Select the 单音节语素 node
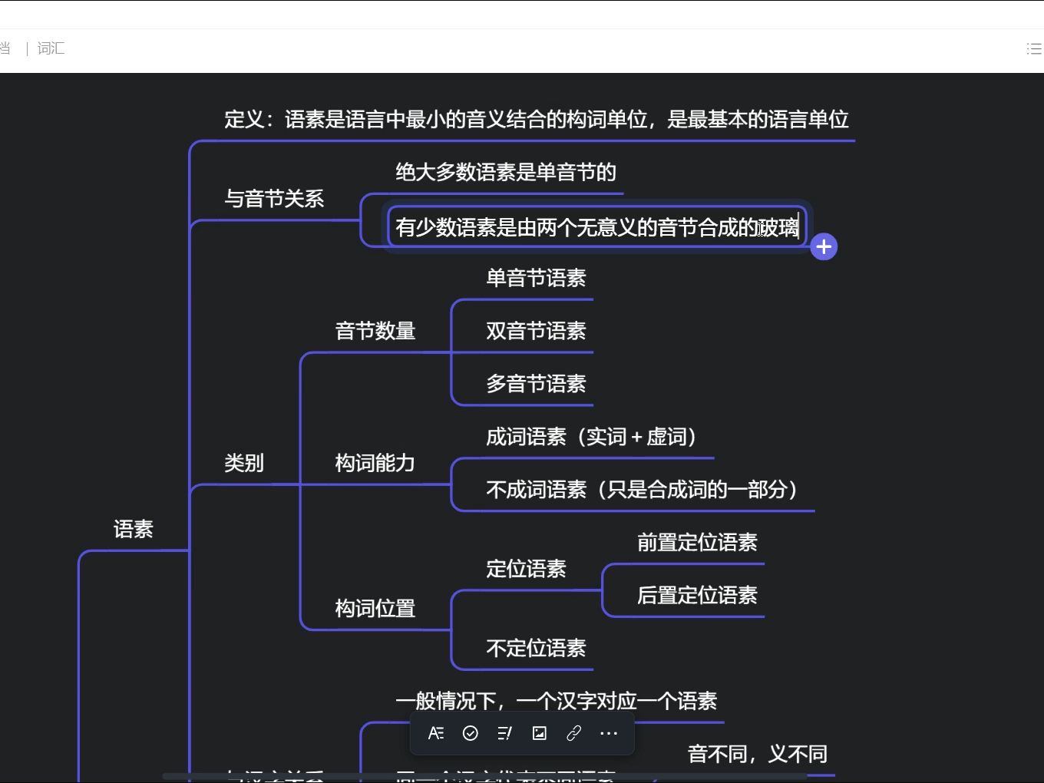This screenshot has height=783, width=1044. pyautogui.click(x=536, y=278)
